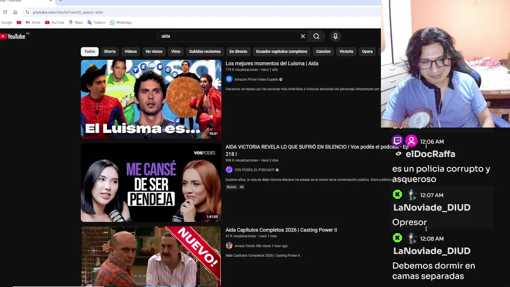Open the site information icon in the address bar

27,12
